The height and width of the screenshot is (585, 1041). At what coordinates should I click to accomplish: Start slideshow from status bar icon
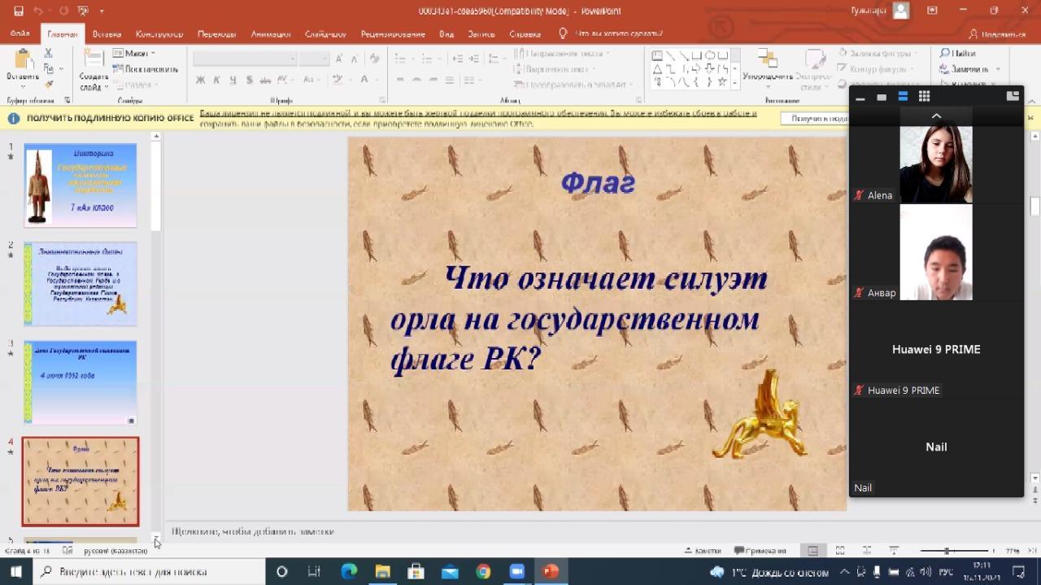point(894,551)
